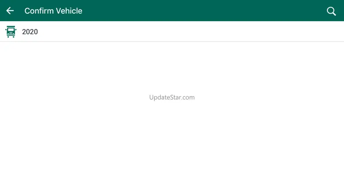Tap the back arrow beside Confirm Vehicle
The height and width of the screenshot is (194, 344).
pos(10,11)
